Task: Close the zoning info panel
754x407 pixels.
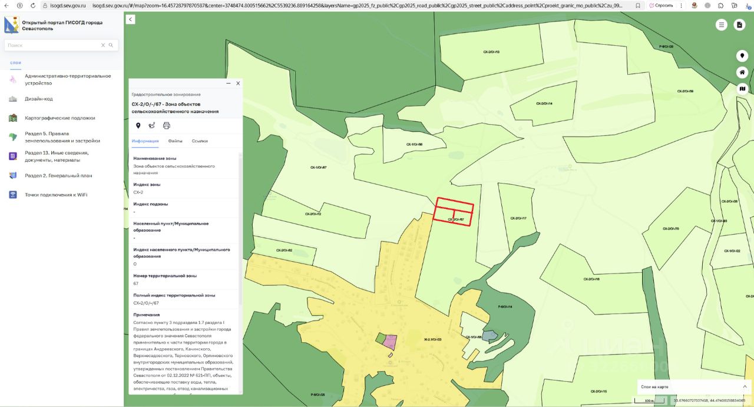Action: (x=238, y=84)
